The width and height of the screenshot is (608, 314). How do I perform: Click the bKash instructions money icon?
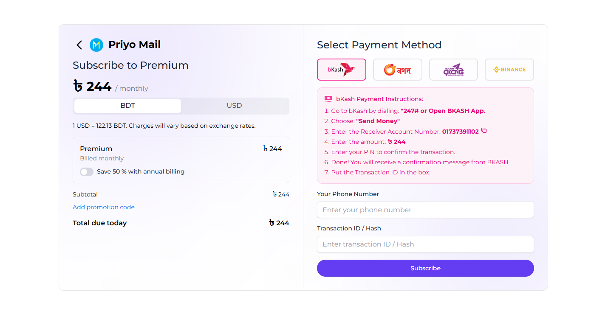328,99
